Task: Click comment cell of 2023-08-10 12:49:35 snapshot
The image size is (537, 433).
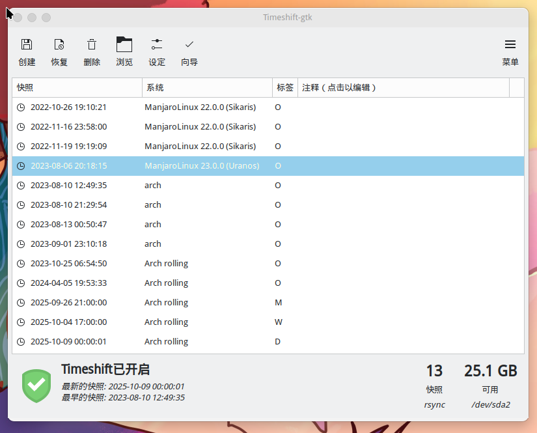Action: [x=403, y=186]
